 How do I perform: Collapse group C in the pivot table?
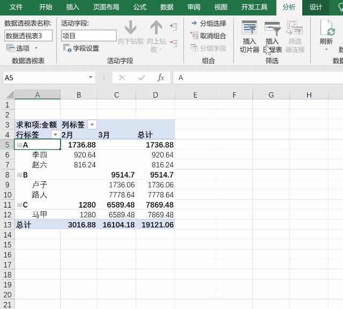pos(19,205)
